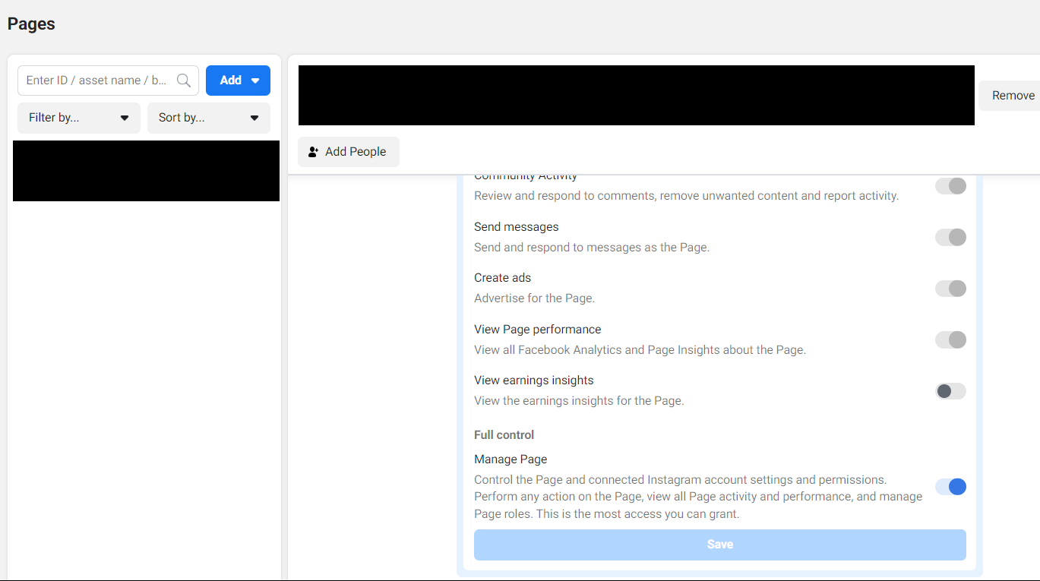This screenshot has height=581, width=1040.
Task: Enable the Create ads permission
Action: pos(950,289)
